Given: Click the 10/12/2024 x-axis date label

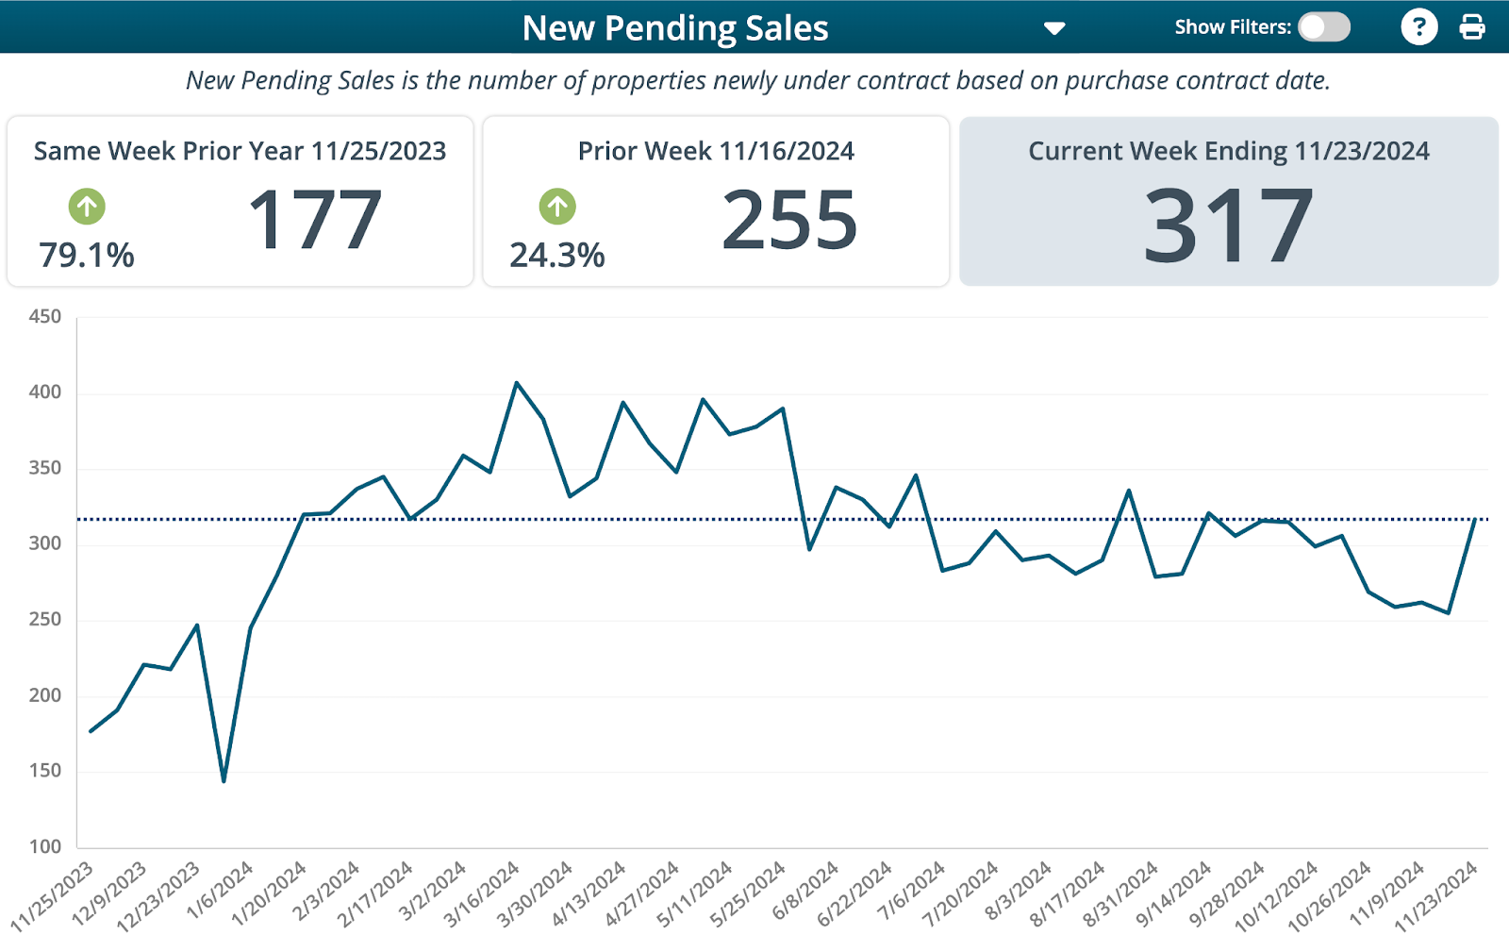Looking at the screenshot, I should click(x=1277, y=897).
